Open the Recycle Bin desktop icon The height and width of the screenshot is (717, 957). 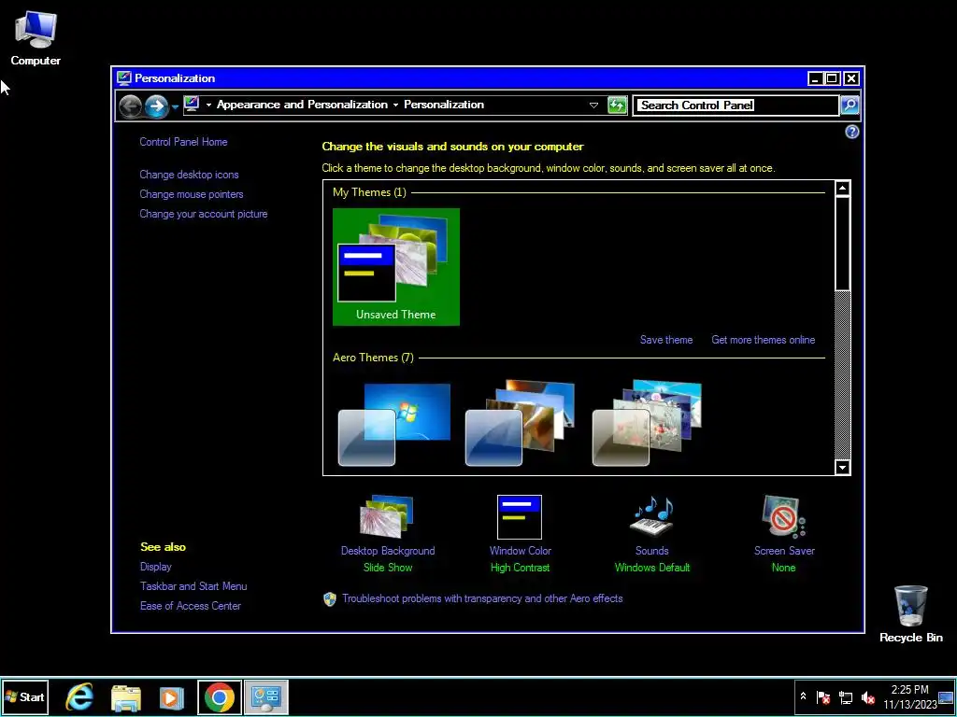910,613
